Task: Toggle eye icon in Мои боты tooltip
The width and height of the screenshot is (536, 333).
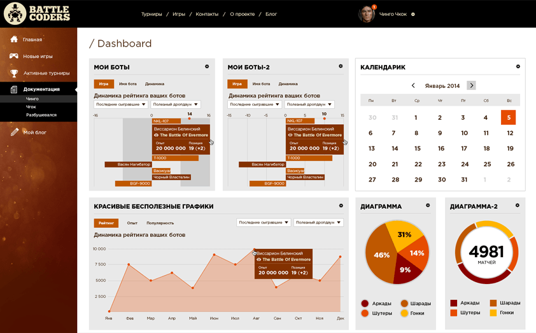Action: pyautogui.click(x=156, y=135)
